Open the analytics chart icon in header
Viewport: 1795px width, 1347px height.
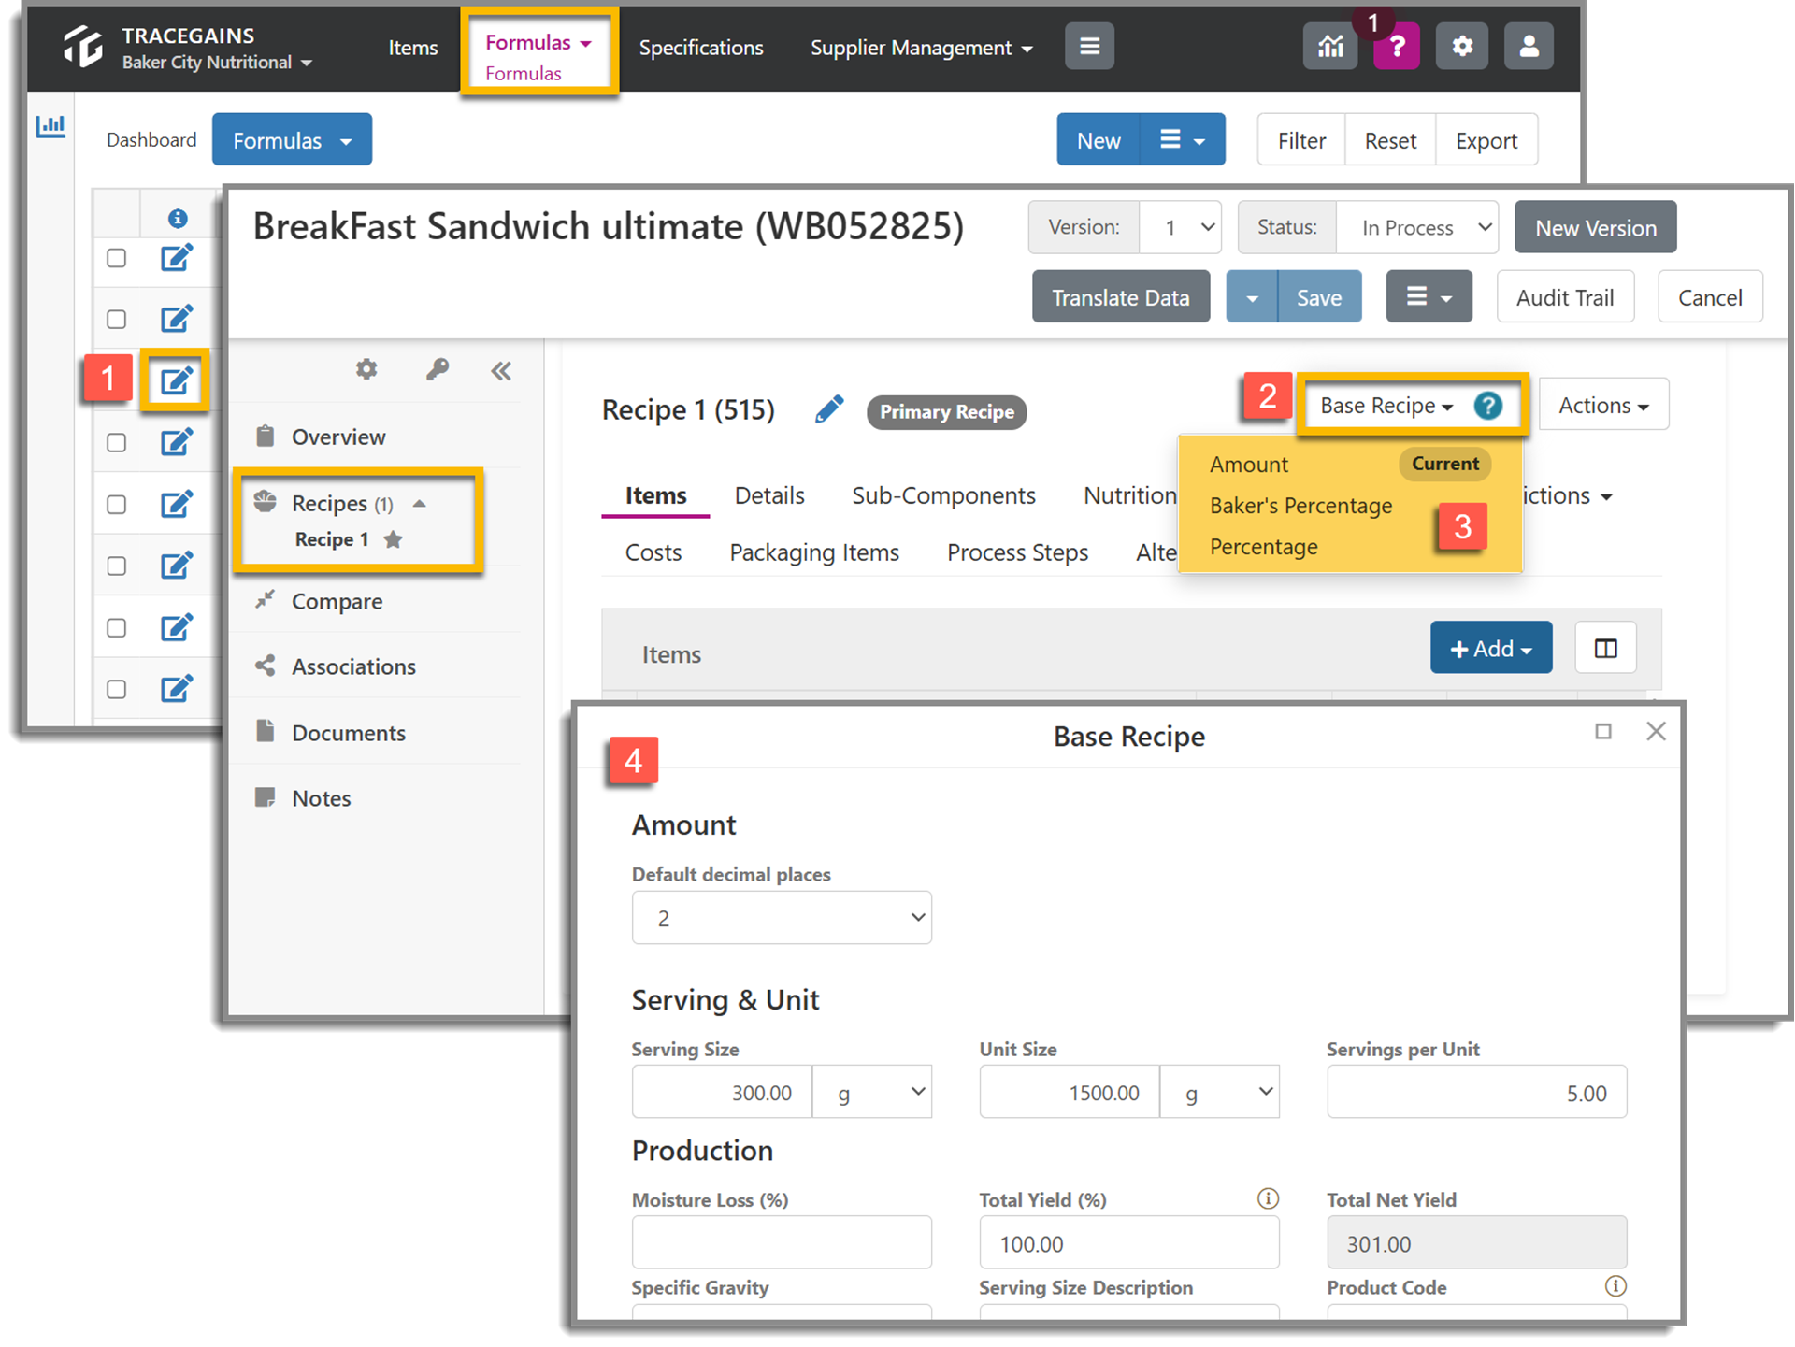tap(1330, 47)
